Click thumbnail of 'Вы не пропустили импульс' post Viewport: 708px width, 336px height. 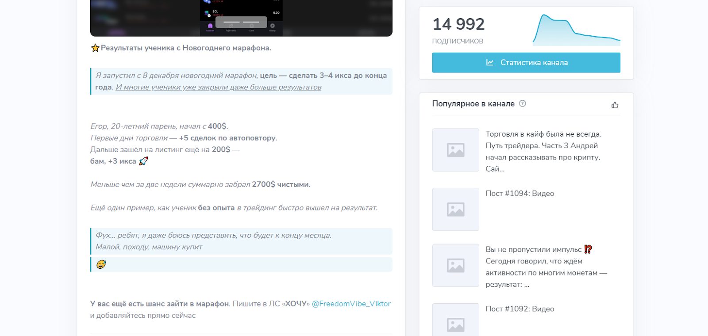click(x=456, y=265)
